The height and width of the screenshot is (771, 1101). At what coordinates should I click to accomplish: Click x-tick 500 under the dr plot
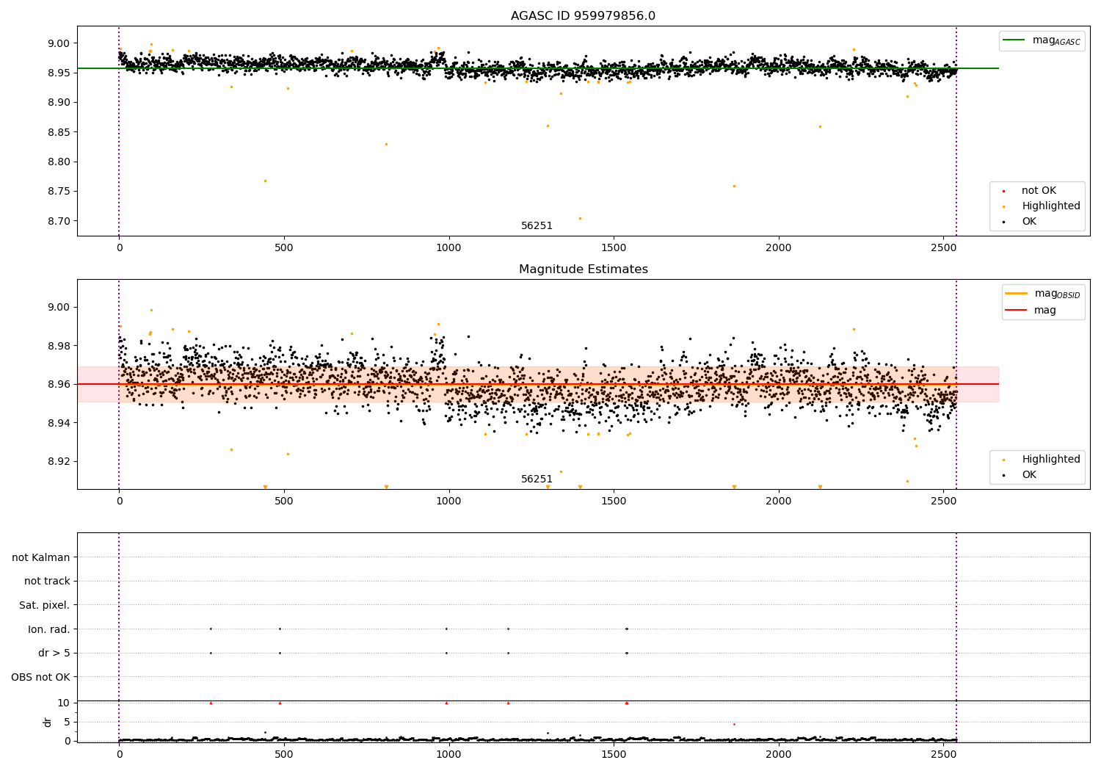coord(284,753)
